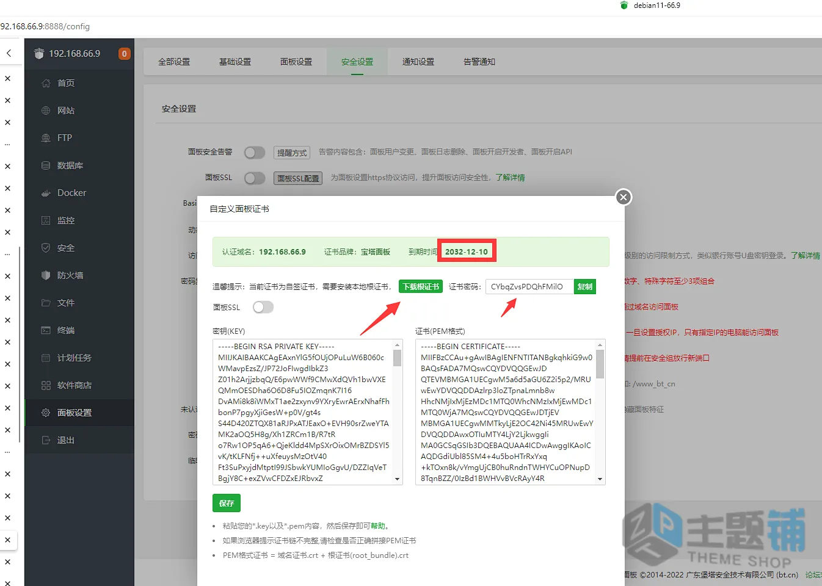Click the PEM textarea scrollbar down arrow
822x586 pixels.
coord(600,479)
